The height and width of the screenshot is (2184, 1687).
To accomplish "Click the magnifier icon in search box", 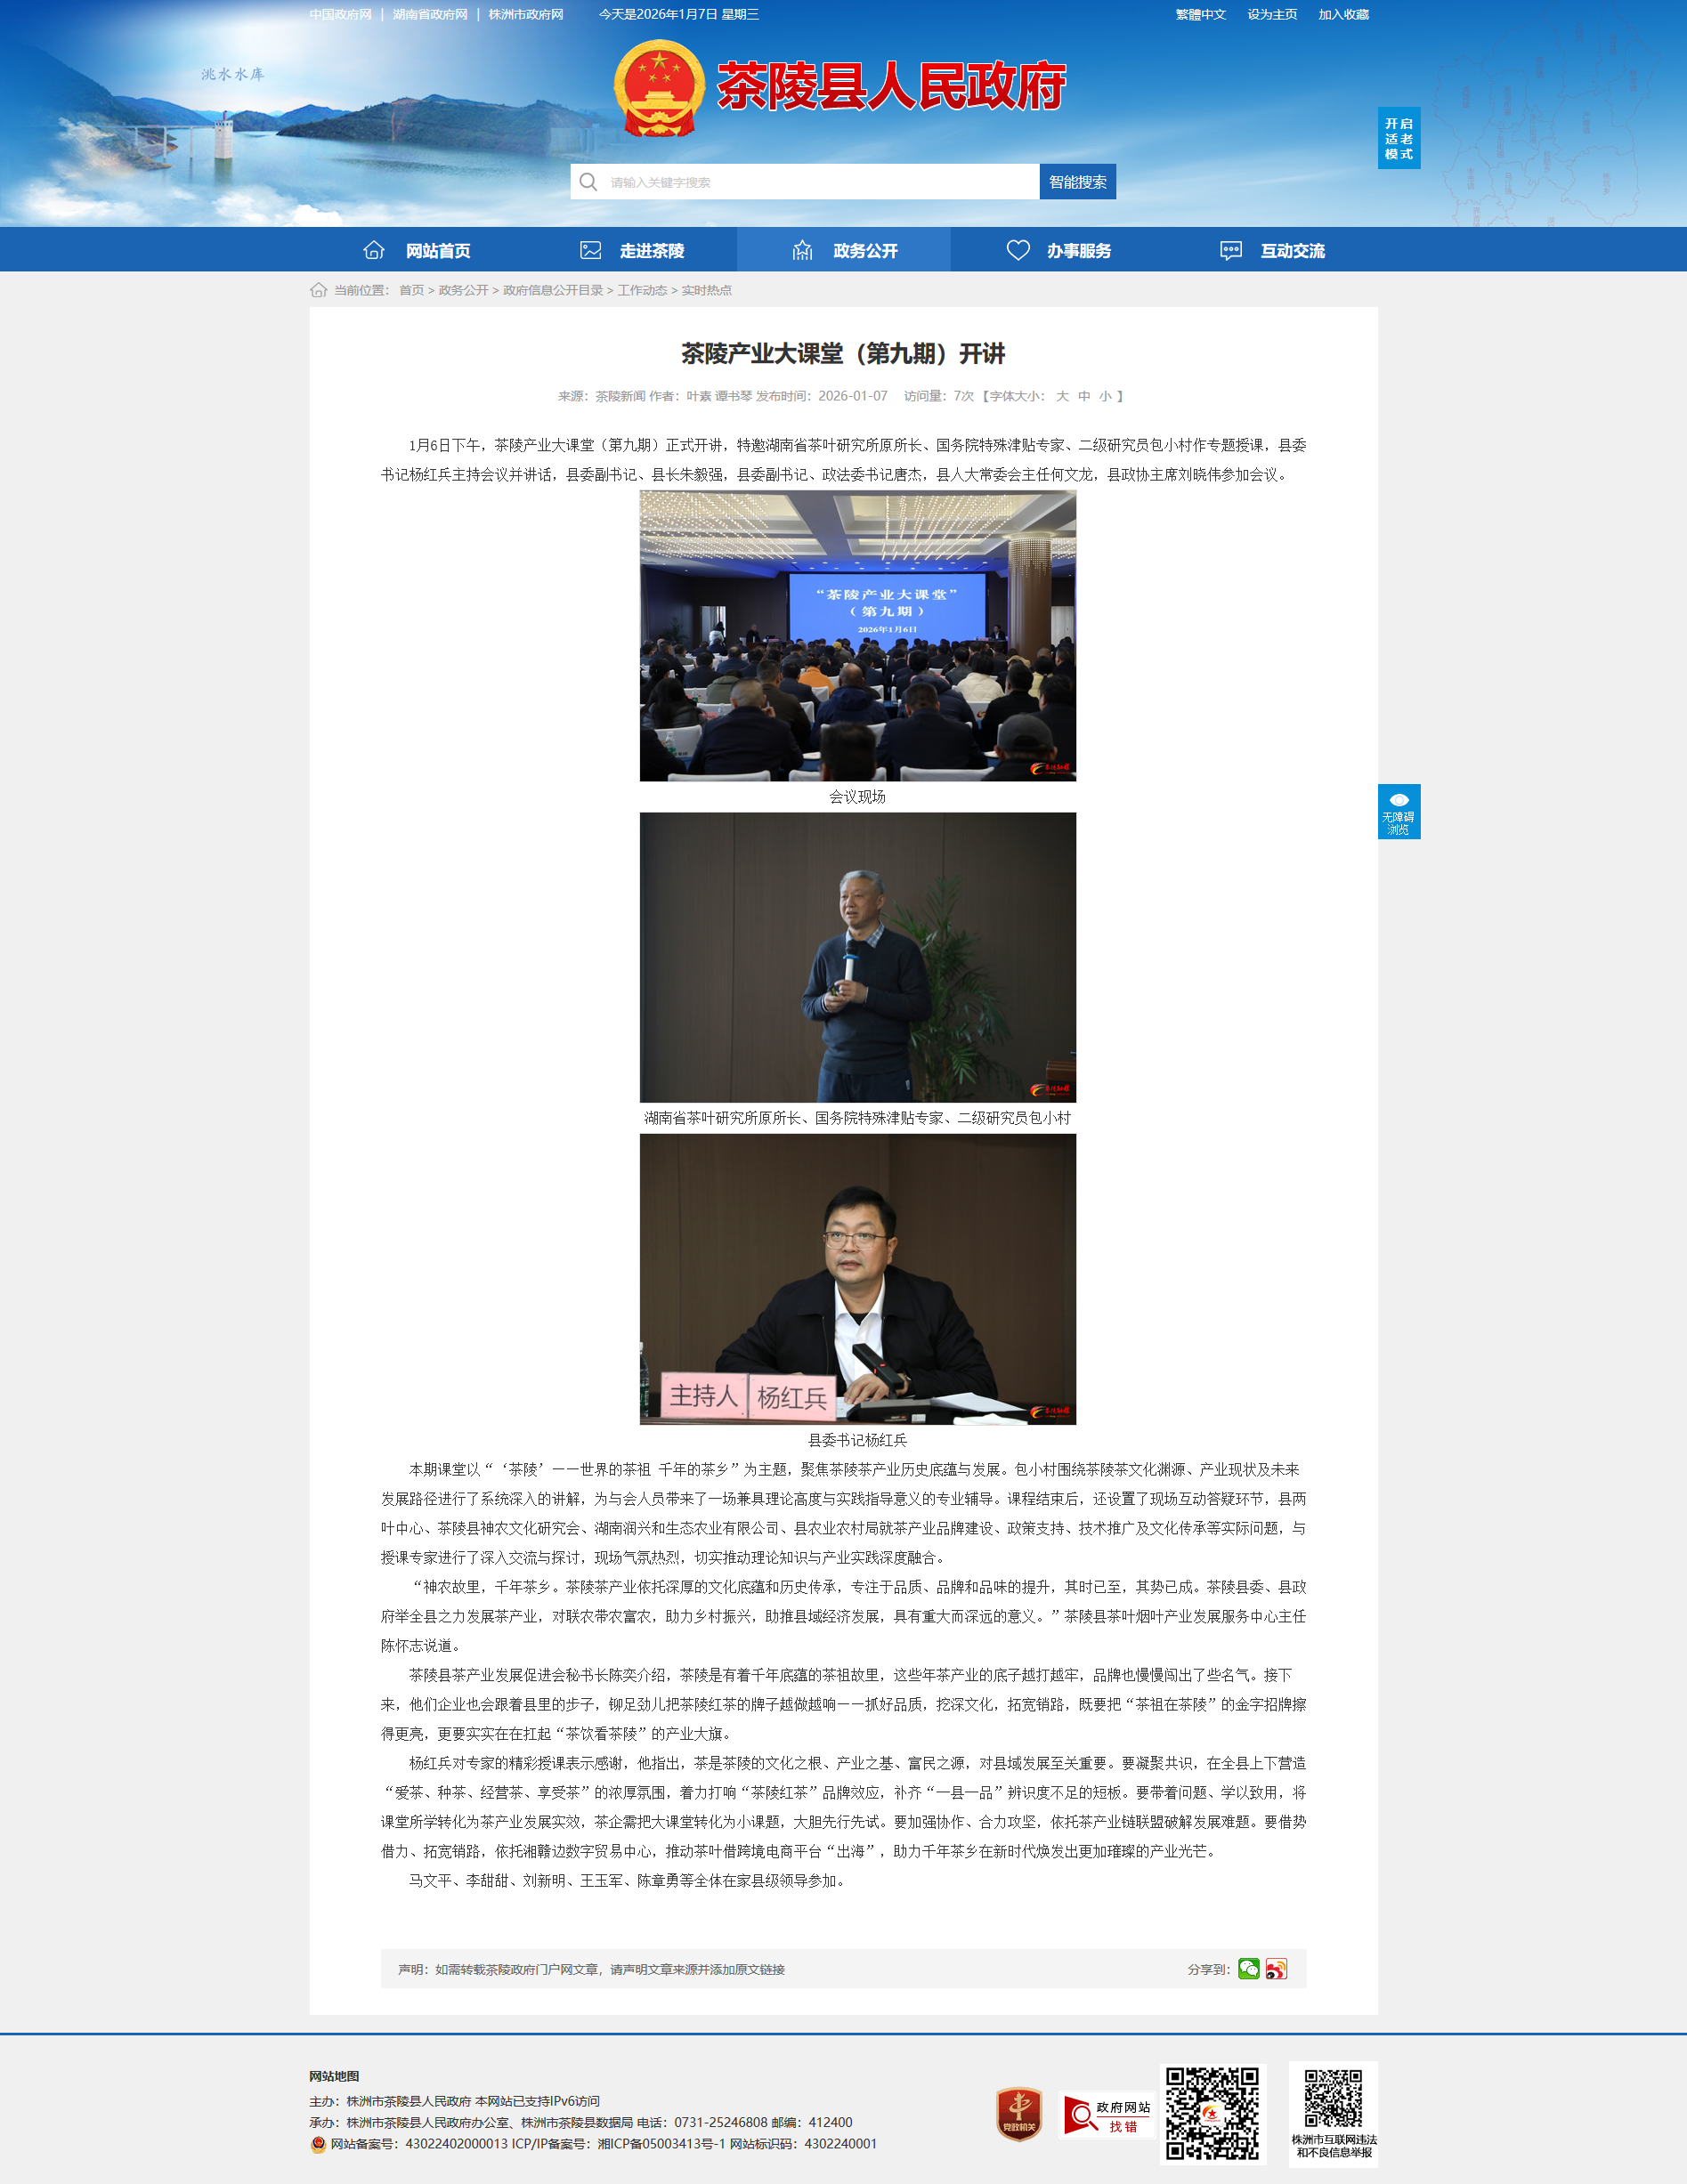I will [x=588, y=182].
